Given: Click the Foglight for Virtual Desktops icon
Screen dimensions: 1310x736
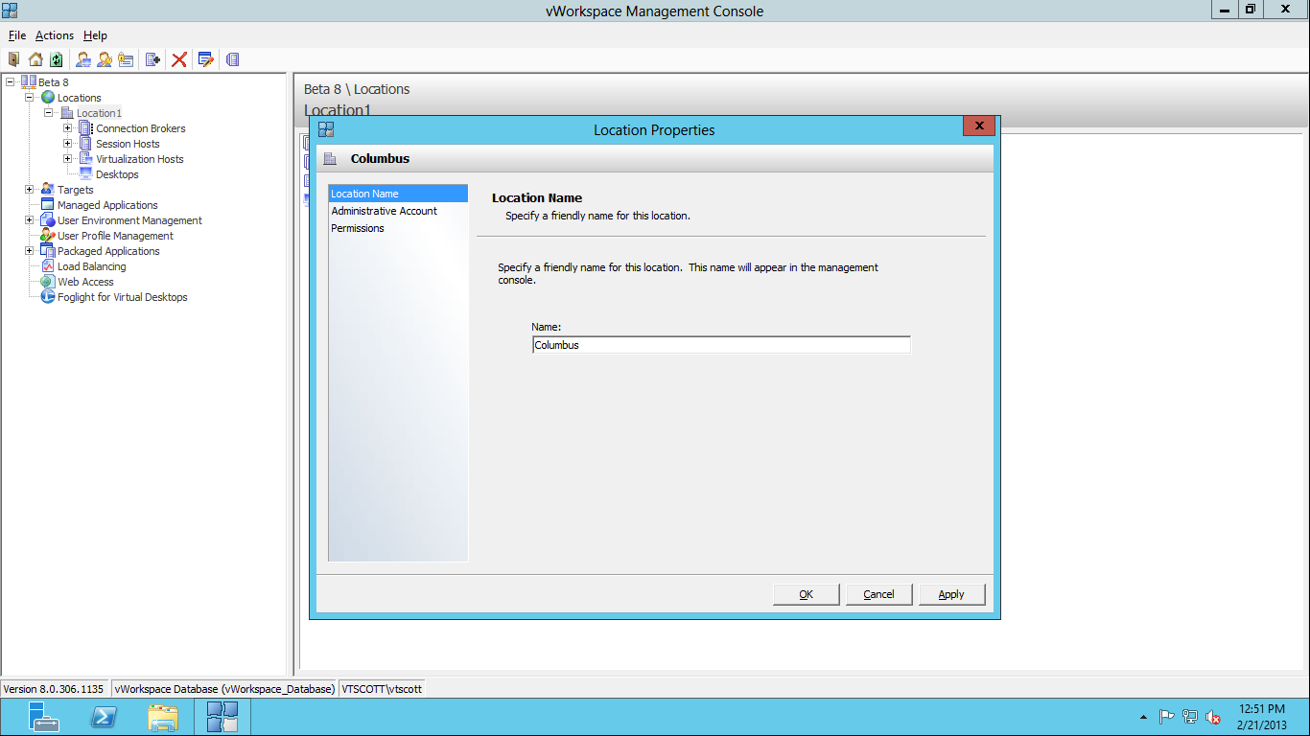Looking at the screenshot, I should point(48,297).
